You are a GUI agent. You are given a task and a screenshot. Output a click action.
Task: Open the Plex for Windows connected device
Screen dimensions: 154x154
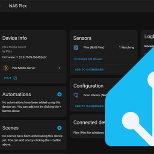(89, 133)
